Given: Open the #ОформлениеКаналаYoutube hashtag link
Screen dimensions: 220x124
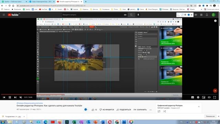Looking at the screenshot, I should [x=33, y=103].
